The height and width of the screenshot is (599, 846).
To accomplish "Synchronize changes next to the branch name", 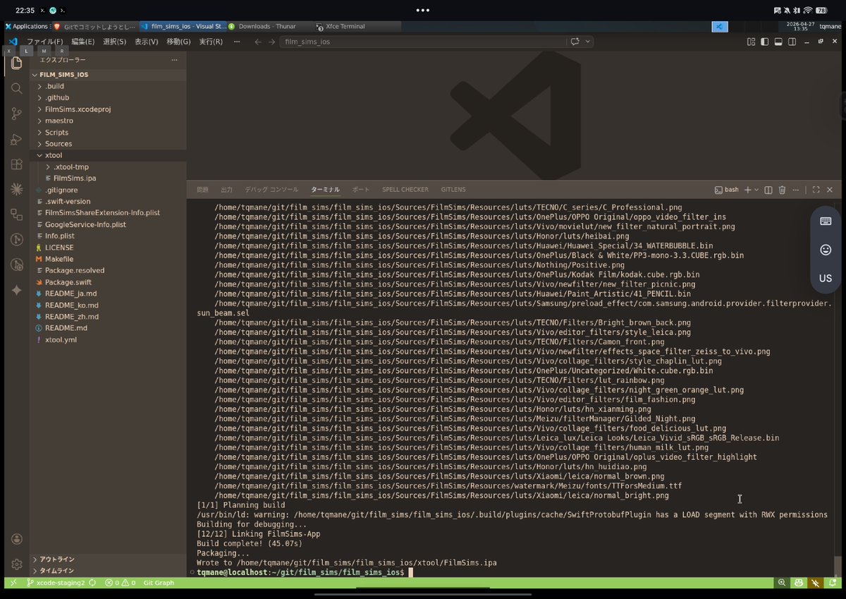I will tap(92, 583).
